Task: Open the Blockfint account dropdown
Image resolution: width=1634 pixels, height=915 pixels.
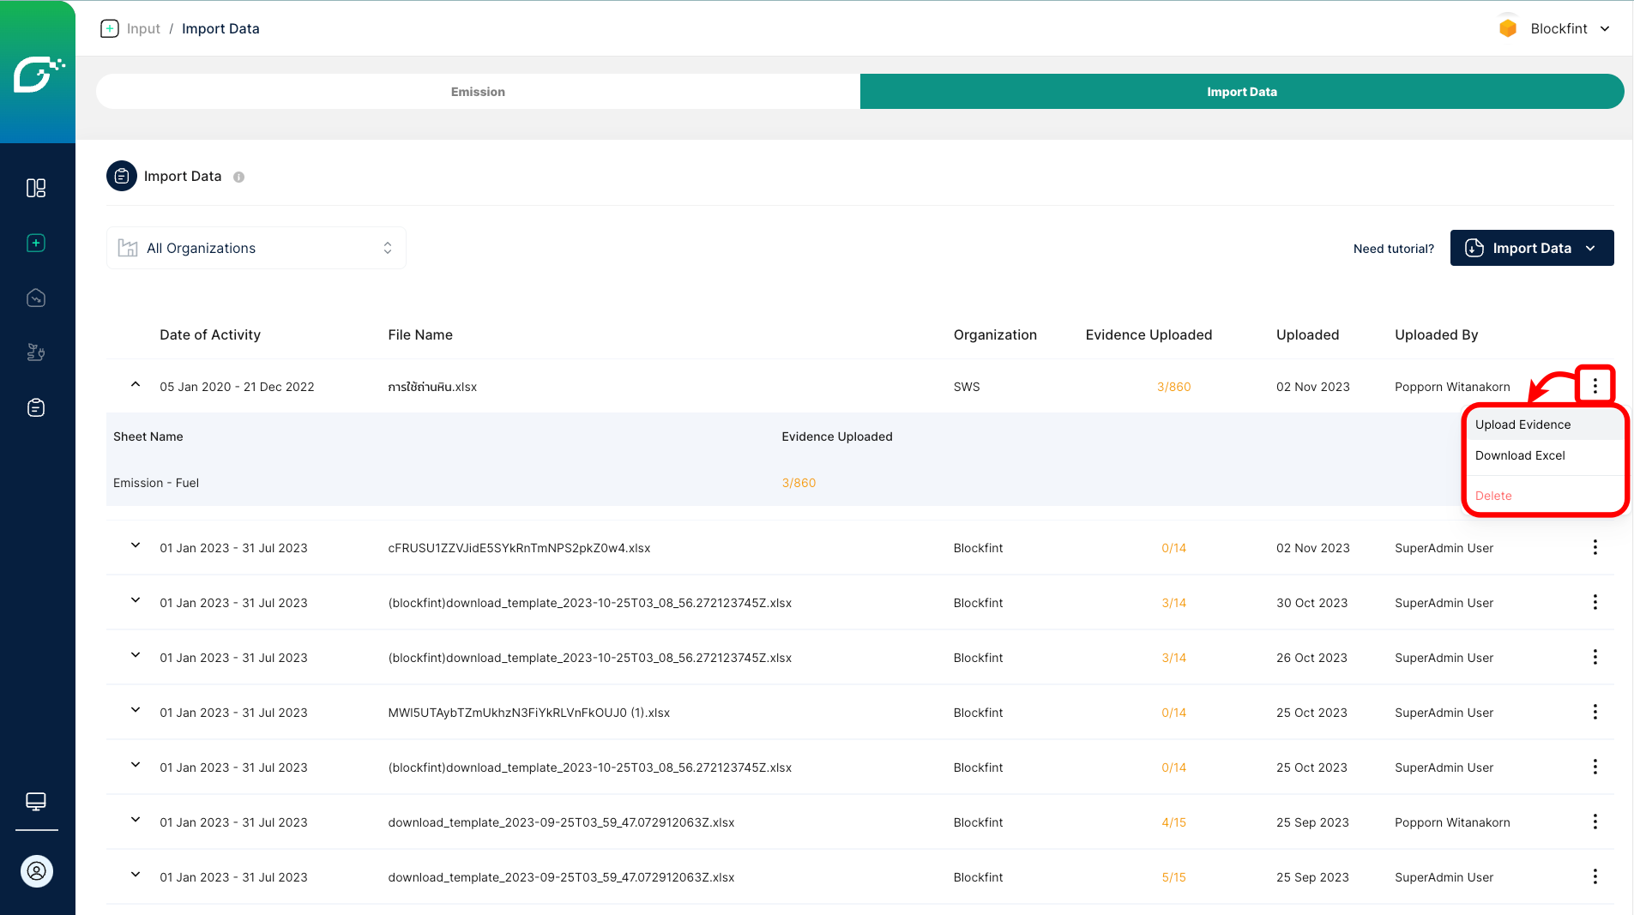Action: pyautogui.click(x=1555, y=28)
